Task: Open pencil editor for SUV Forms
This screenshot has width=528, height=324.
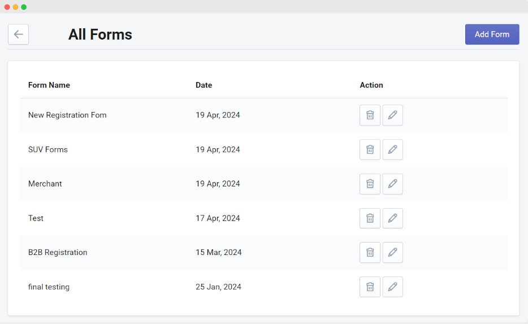Action: click(x=392, y=150)
